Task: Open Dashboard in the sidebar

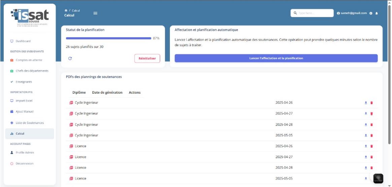Action: [23, 41]
